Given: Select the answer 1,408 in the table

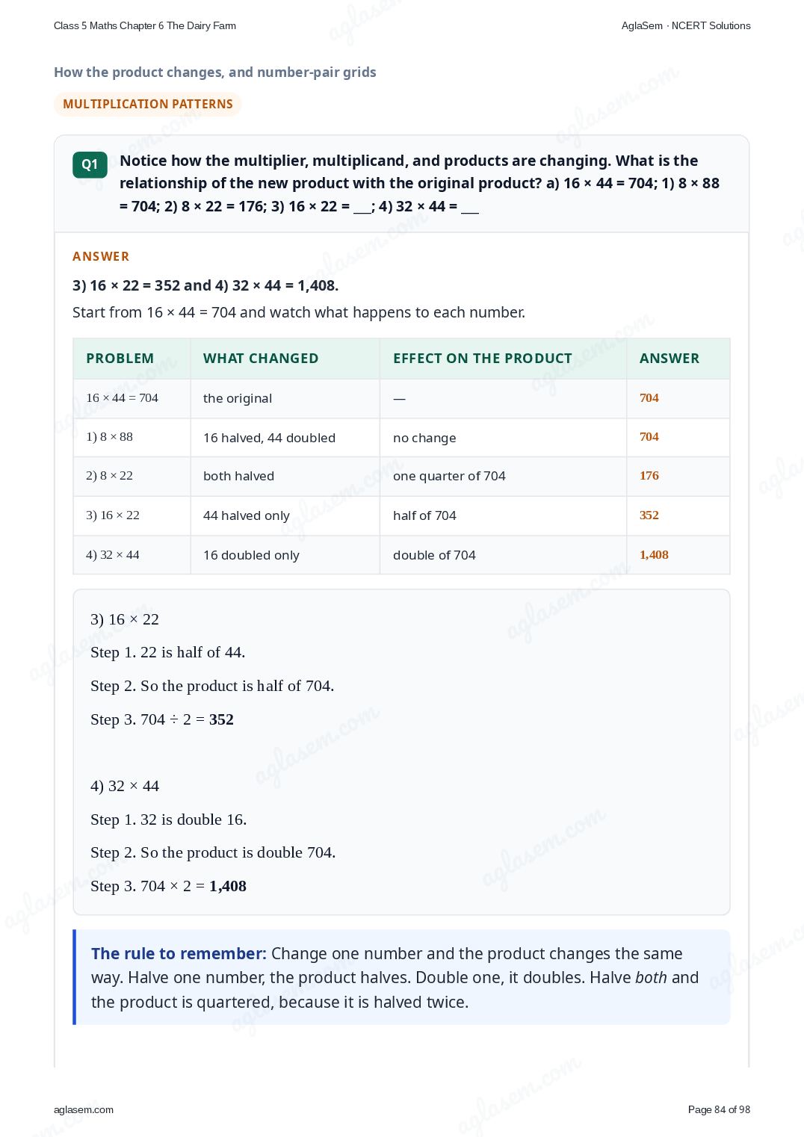Looking at the screenshot, I should pos(654,554).
